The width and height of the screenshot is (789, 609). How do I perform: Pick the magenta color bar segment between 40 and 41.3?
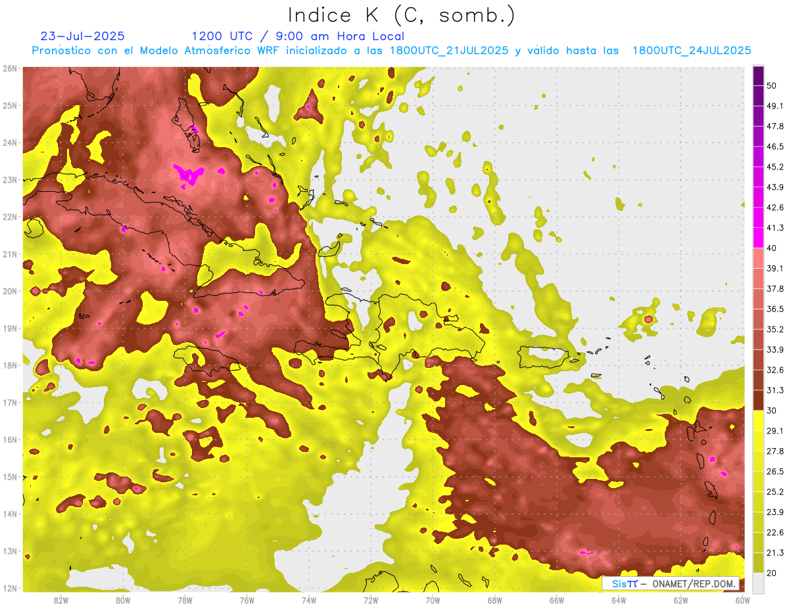coord(758,238)
